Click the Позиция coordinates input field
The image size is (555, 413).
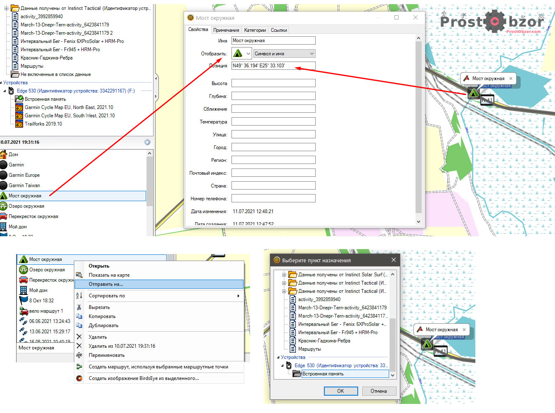[x=273, y=66]
